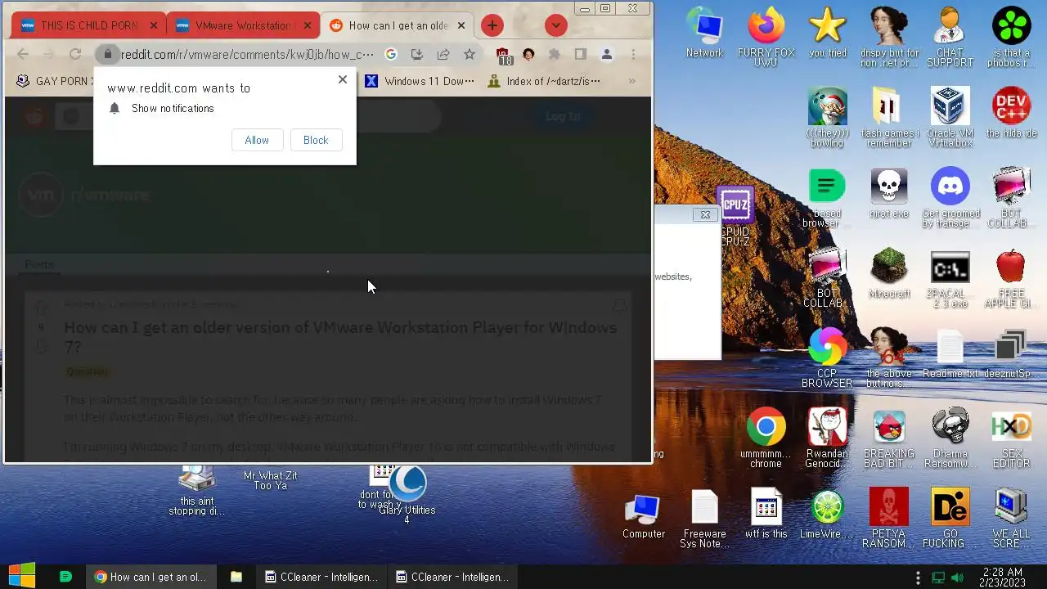The height and width of the screenshot is (589, 1047).
Task: Allow reddit.com notifications
Action: pyautogui.click(x=257, y=140)
